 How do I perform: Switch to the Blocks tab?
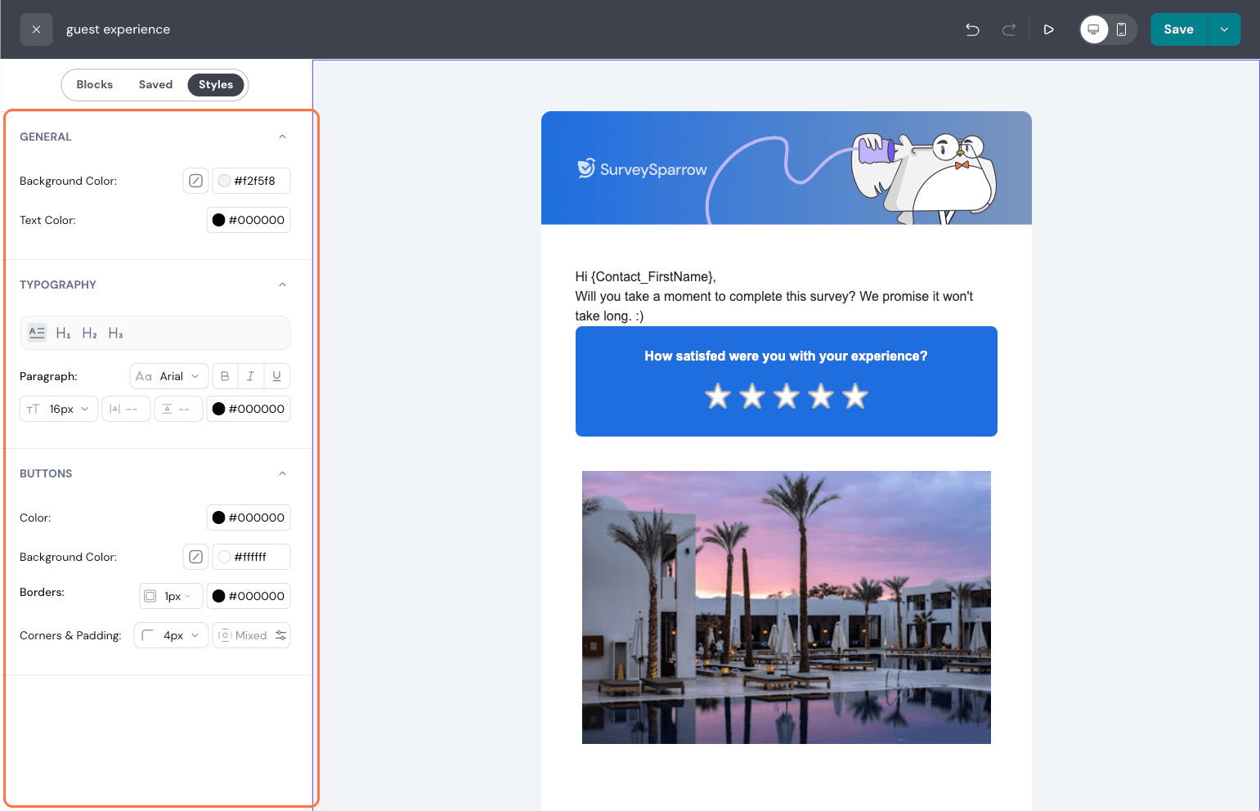tap(95, 85)
